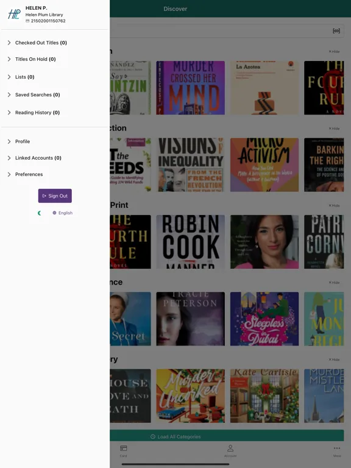The image size is (351, 468).
Task: Open the Account tab
Action: [230, 451]
